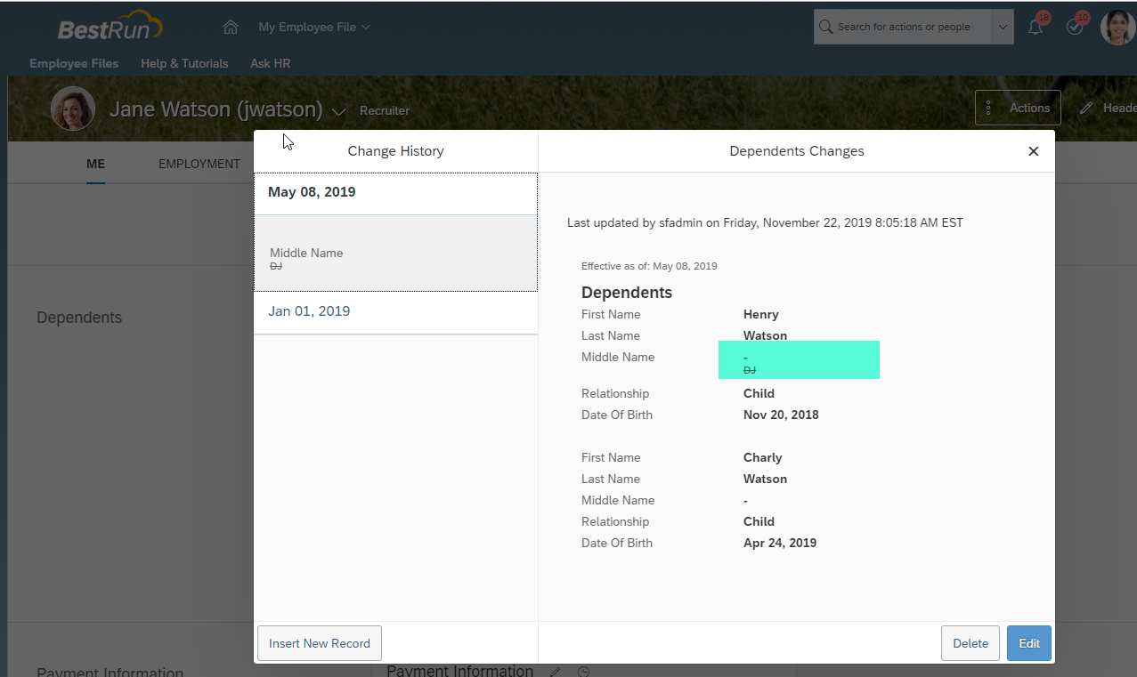
Task: Click the Last updated by sfadmin text
Action: coord(765,222)
